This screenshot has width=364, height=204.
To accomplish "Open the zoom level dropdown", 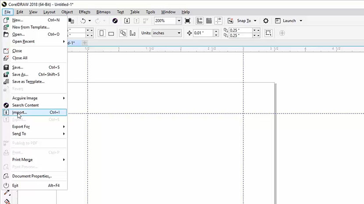I will click(x=179, y=21).
